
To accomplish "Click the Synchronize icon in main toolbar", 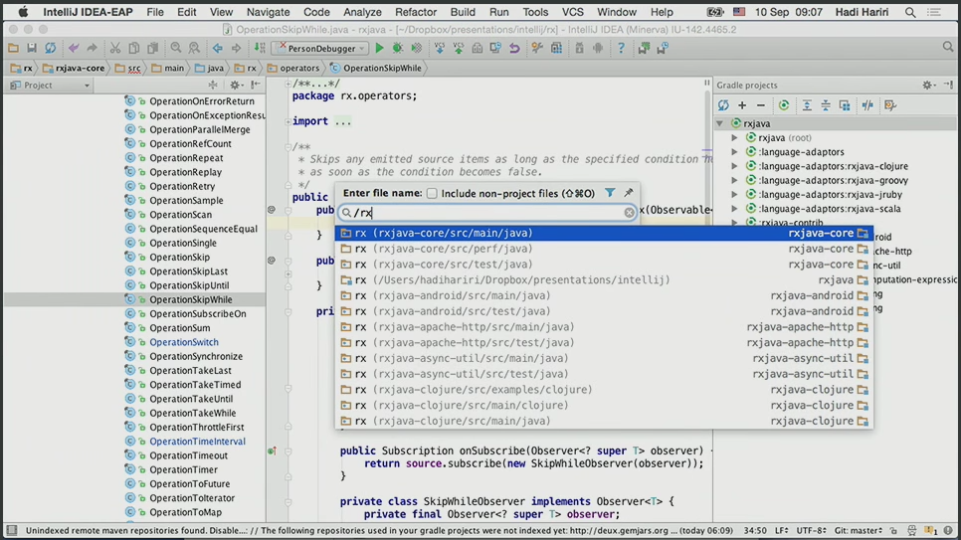I will coord(51,48).
